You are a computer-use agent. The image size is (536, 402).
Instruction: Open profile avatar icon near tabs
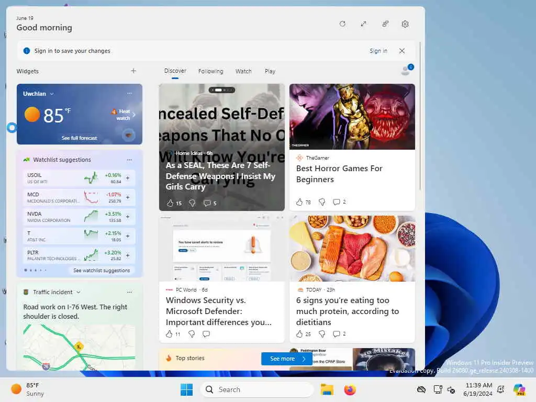pyautogui.click(x=406, y=70)
